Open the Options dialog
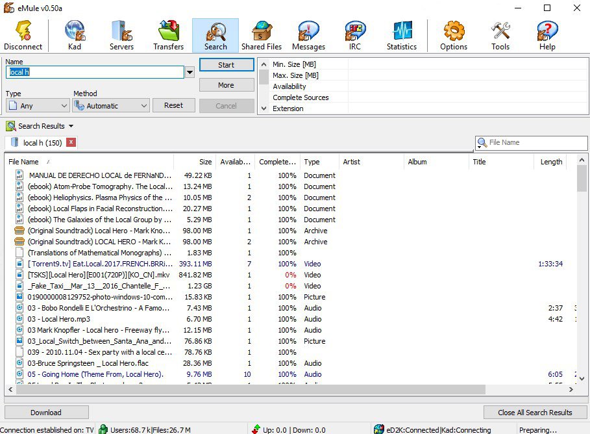 tap(454, 36)
